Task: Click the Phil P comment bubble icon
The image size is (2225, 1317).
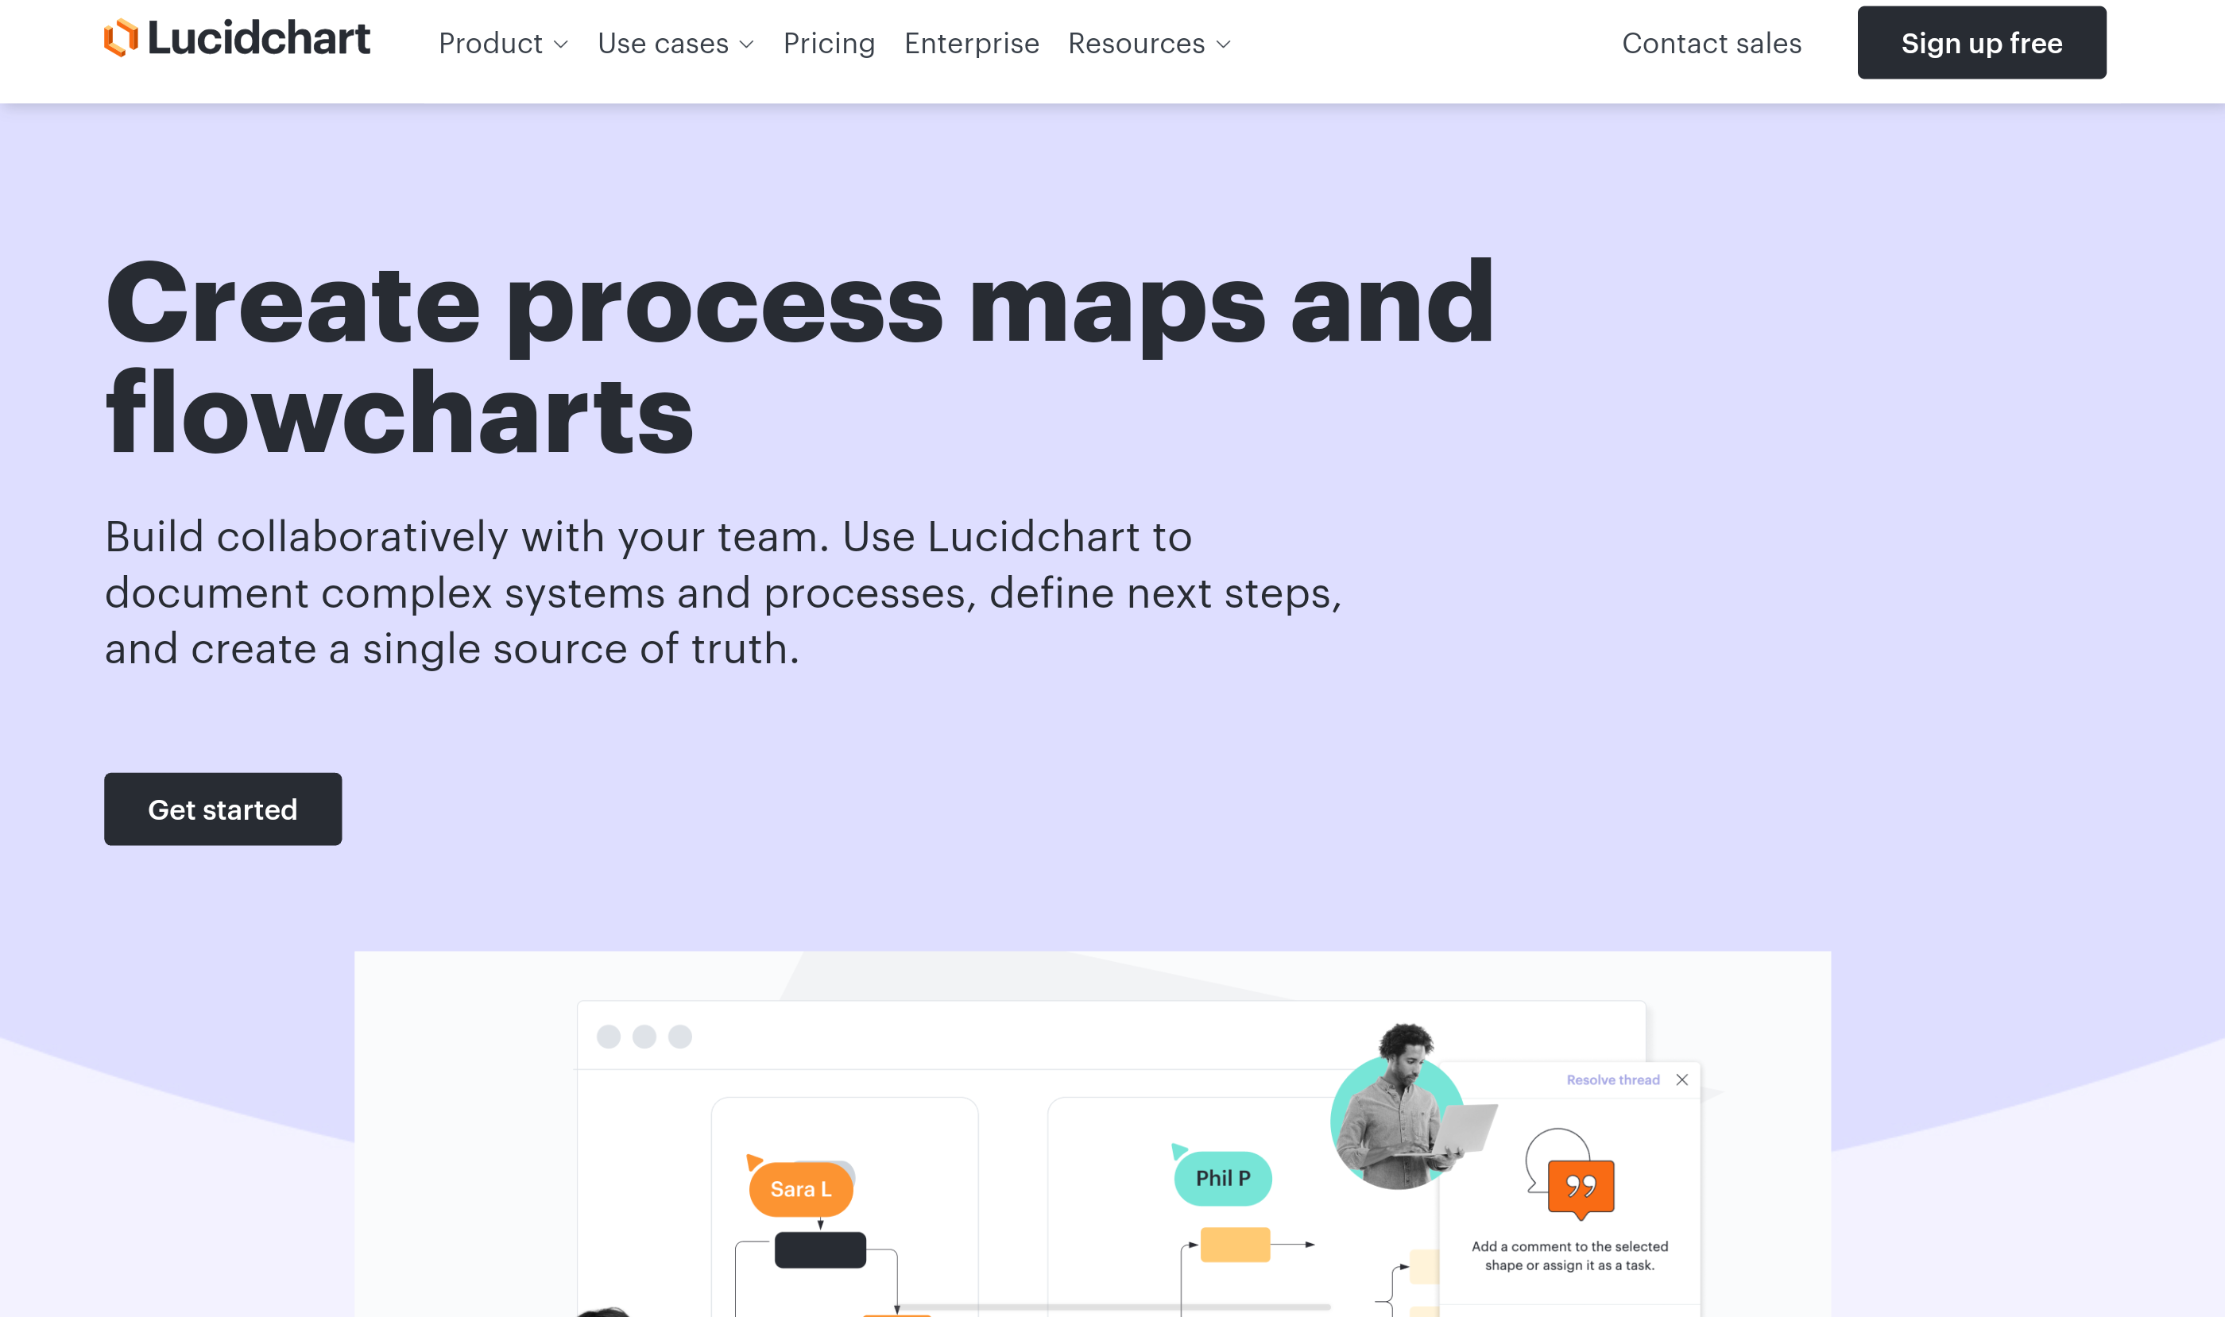Action: [1221, 1176]
